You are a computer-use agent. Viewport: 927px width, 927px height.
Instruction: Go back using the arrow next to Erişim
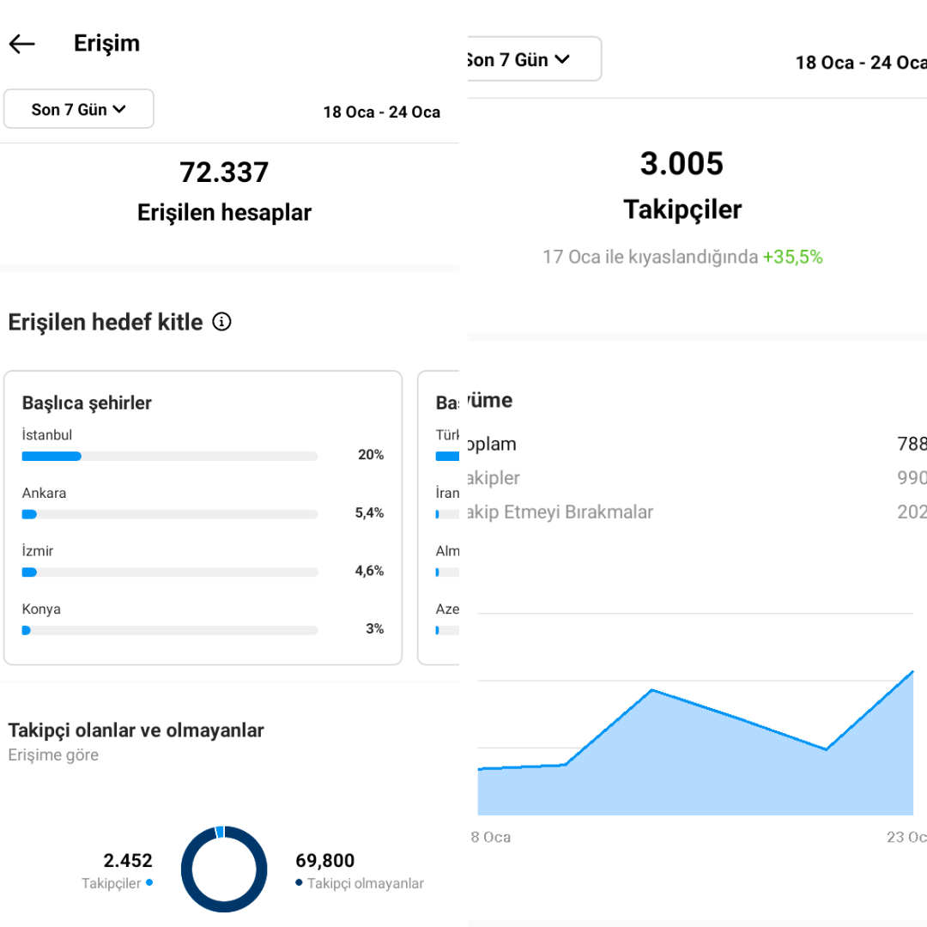point(21,44)
